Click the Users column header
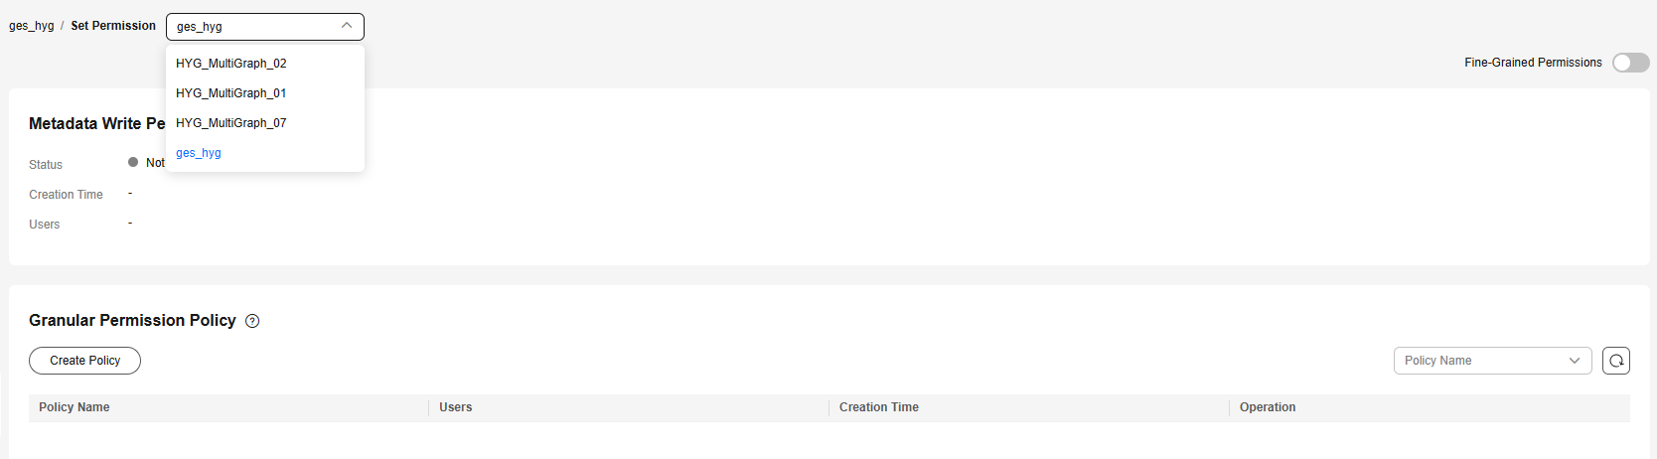 (x=456, y=407)
